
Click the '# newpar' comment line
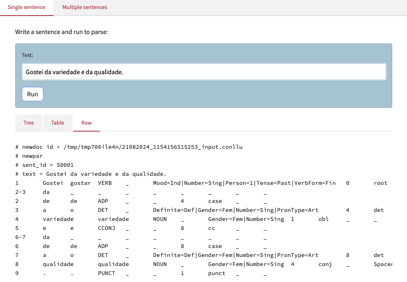click(29, 156)
